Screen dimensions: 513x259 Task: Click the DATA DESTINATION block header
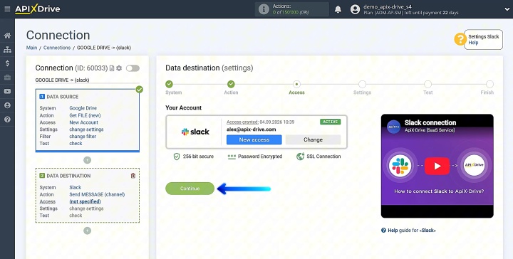point(69,176)
